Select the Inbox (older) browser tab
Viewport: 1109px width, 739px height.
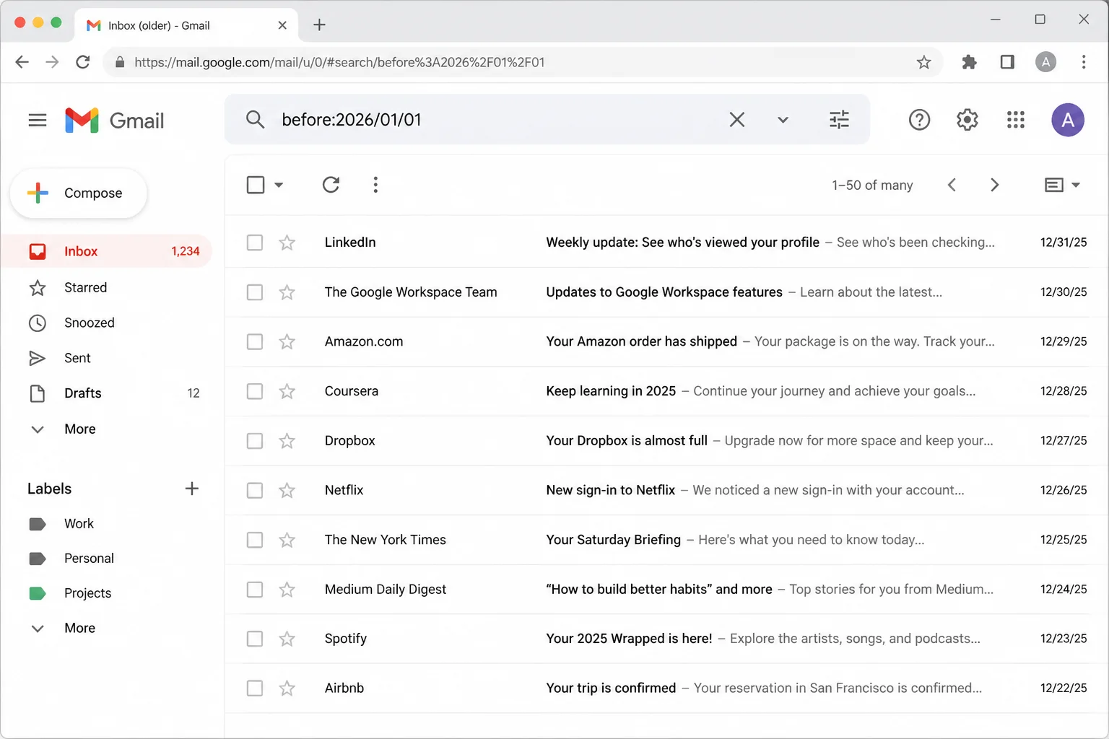[x=186, y=25]
